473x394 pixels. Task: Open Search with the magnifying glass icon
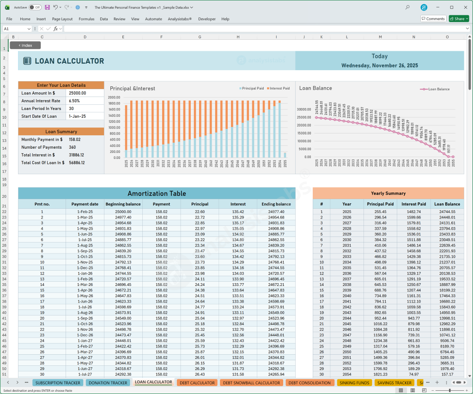pos(408,7)
